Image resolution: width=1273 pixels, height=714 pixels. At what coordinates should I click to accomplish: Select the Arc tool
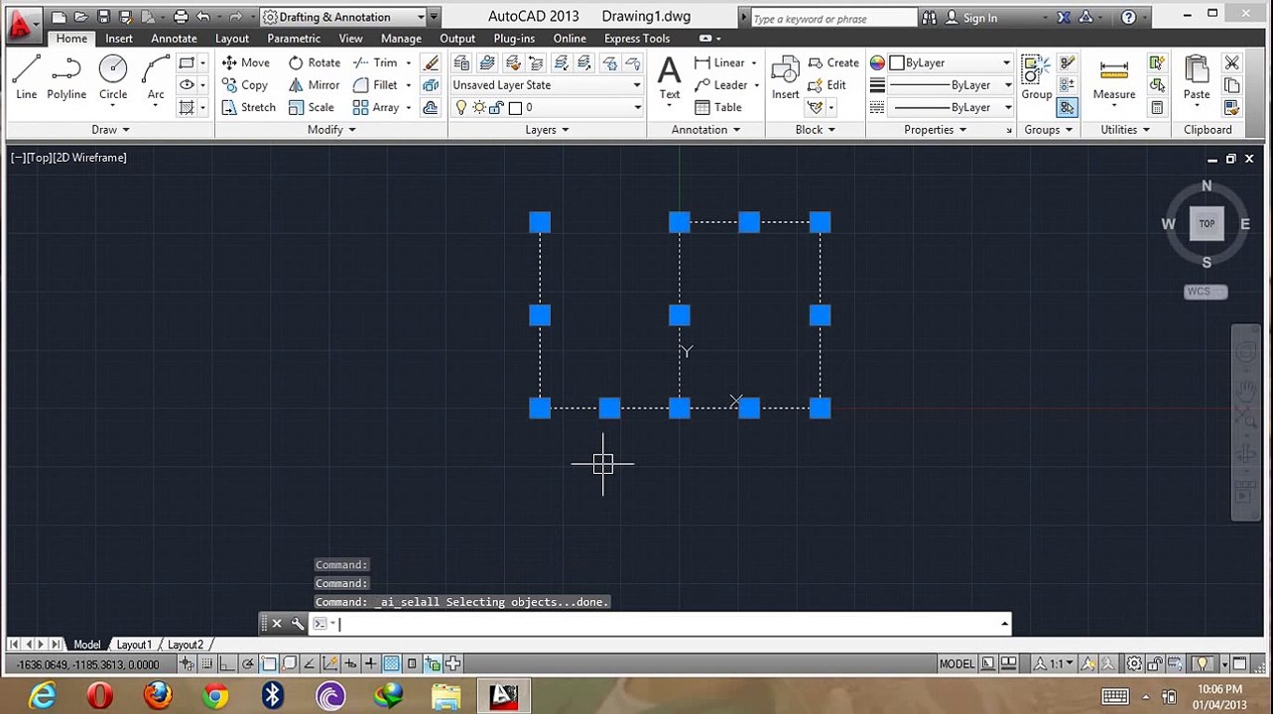pyautogui.click(x=156, y=77)
